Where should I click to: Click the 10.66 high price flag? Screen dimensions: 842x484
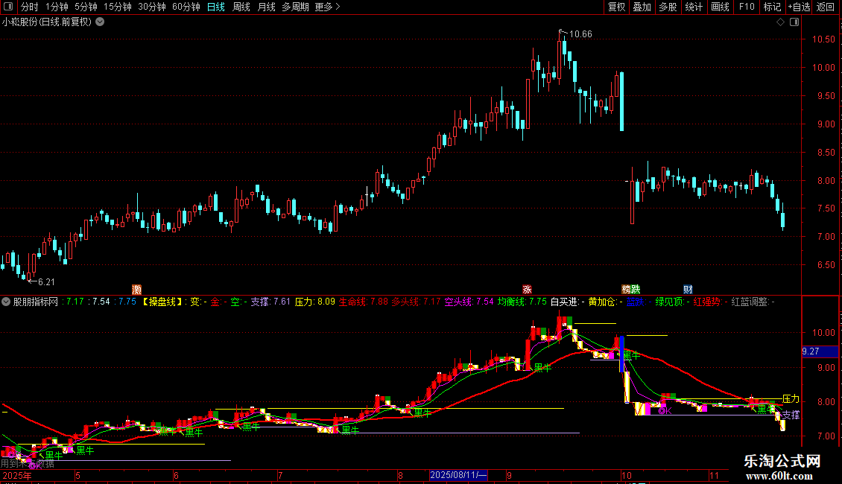click(x=580, y=34)
